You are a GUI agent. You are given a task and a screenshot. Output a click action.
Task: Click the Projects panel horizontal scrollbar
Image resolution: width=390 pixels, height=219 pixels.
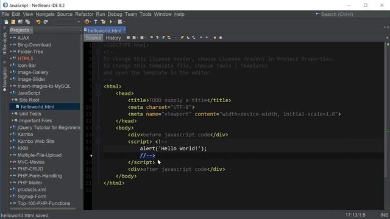(x=42, y=209)
